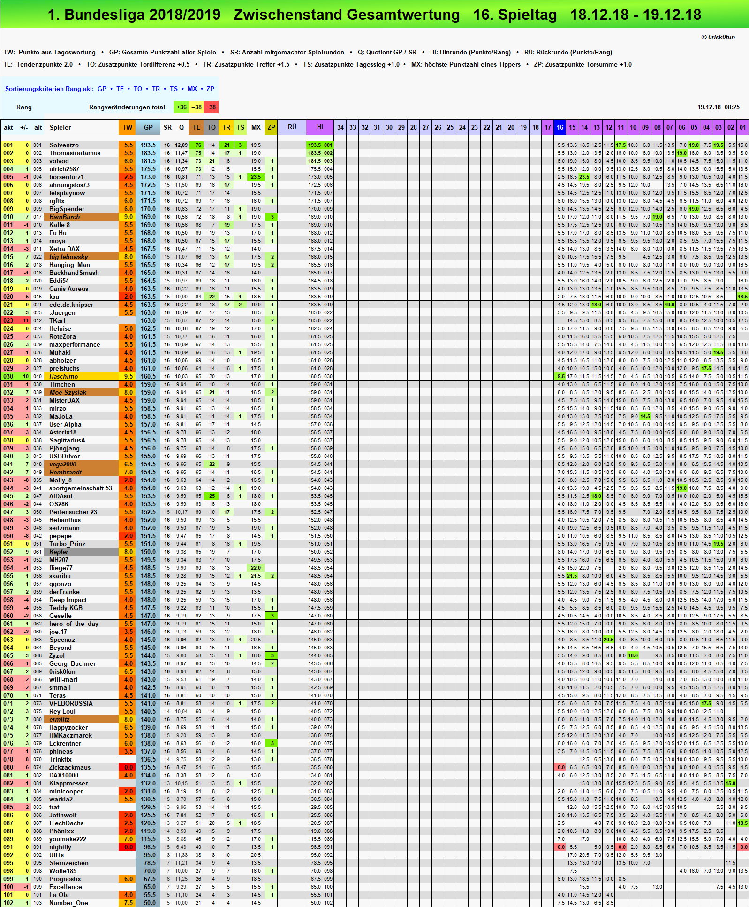Click the Spieler column header
The height and width of the screenshot is (907, 749).
click(61, 127)
